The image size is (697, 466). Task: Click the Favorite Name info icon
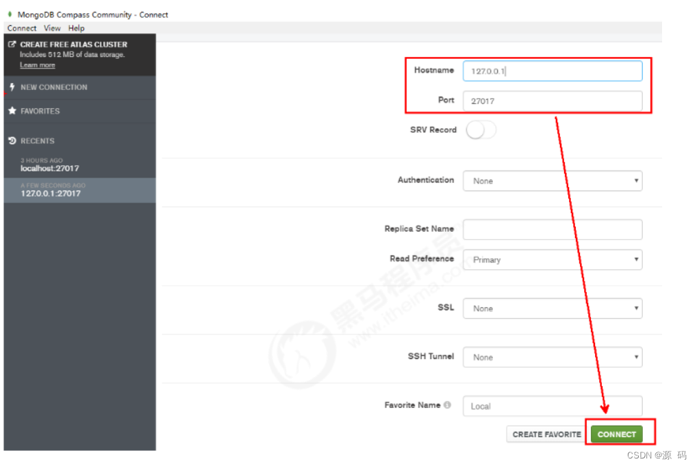click(x=447, y=404)
